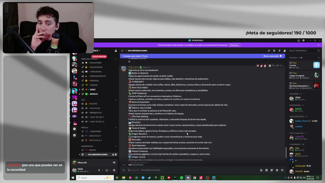This screenshot has height=183, width=325.
Task: Open the League of Legends activity card
Action: pos(305,75)
